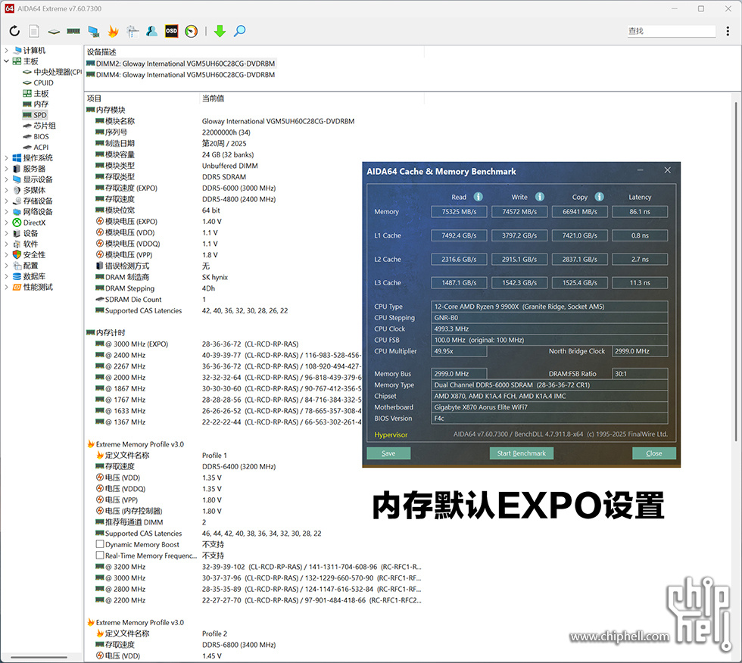Click the user silhouette toolbar icon

(x=152, y=31)
